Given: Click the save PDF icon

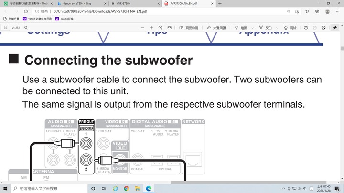Looking at the screenshot, I should click(x=315, y=28).
